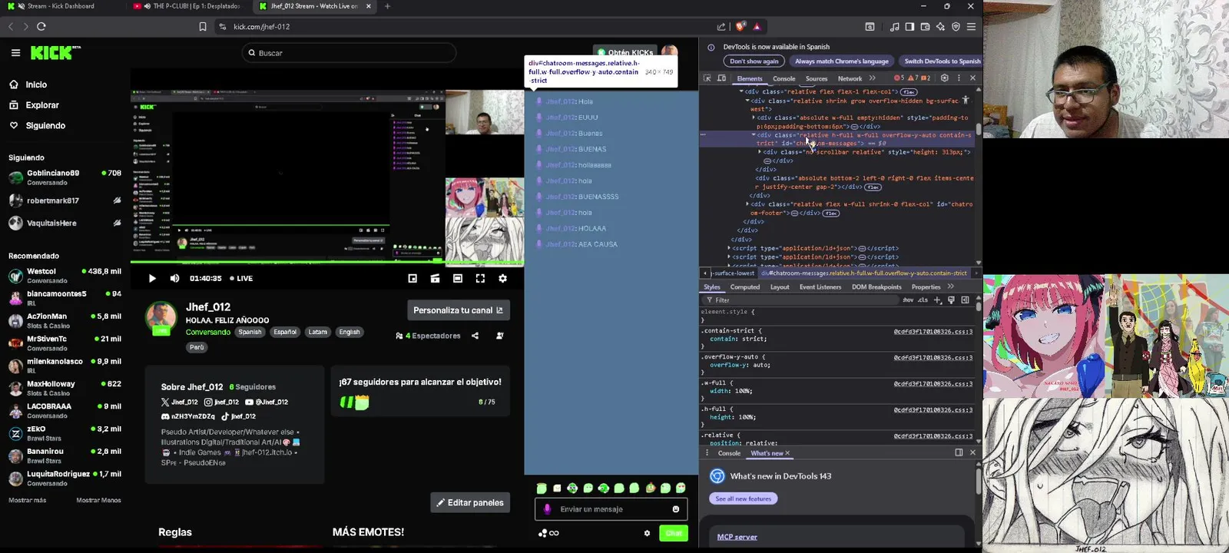Click Personaliza tu canal button
The height and width of the screenshot is (553, 1229).
[x=458, y=310]
